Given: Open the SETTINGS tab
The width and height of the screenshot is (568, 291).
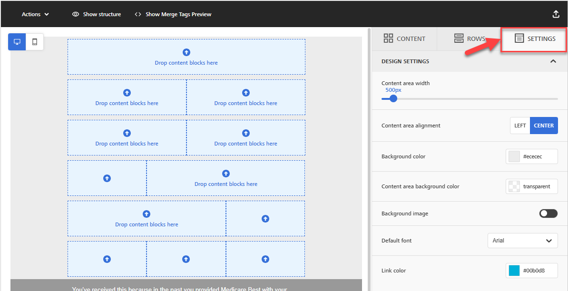Looking at the screenshot, I should click(x=533, y=39).
